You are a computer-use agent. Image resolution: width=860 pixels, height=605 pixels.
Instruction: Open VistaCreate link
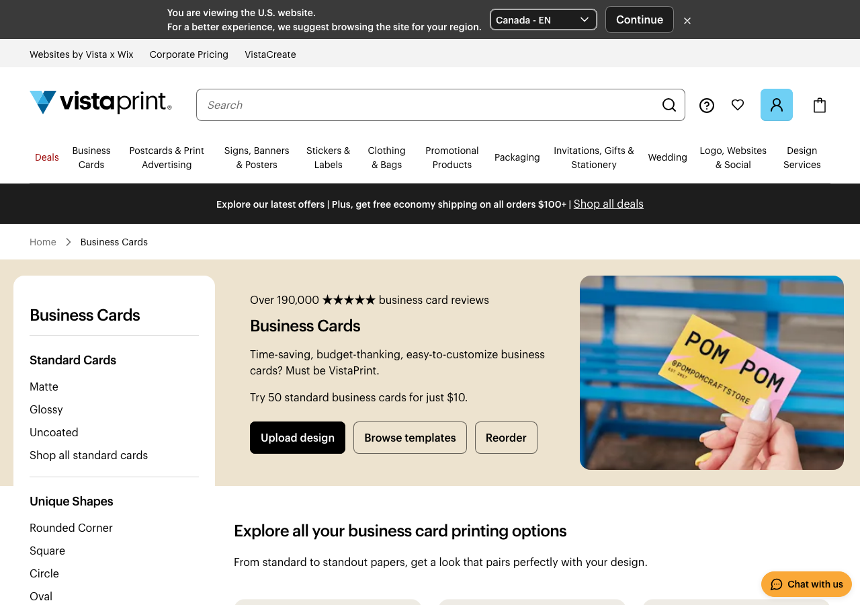point(270,54)
